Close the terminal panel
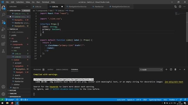Image resolution: width=188 pixels, height=105 pixels. click(x=184, y=69)
